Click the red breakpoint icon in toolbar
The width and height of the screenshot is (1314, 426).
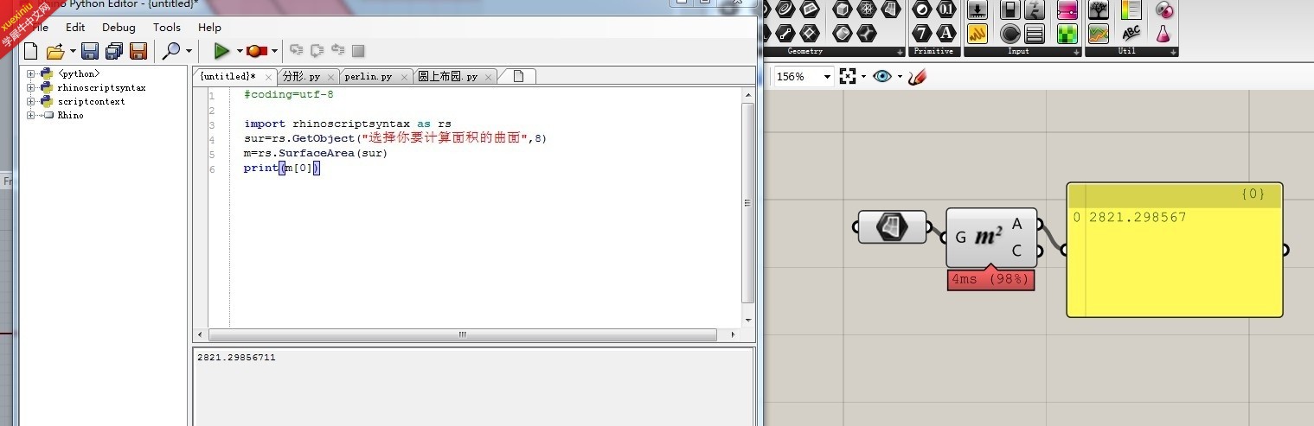256,51
